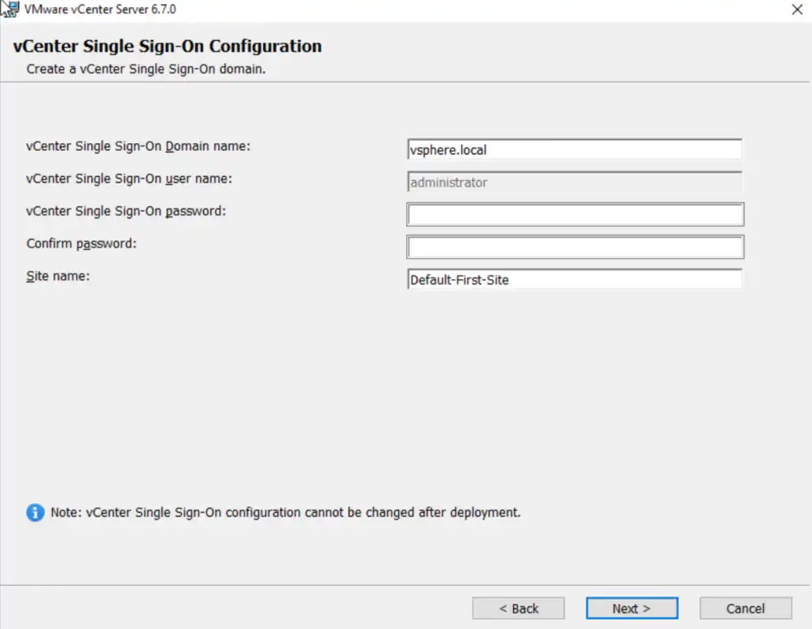812x629 pixels.
Task: Click the 'vCenter Single Sign-On user name:' label
Action: pyautogui.click(x=129, y=179)
